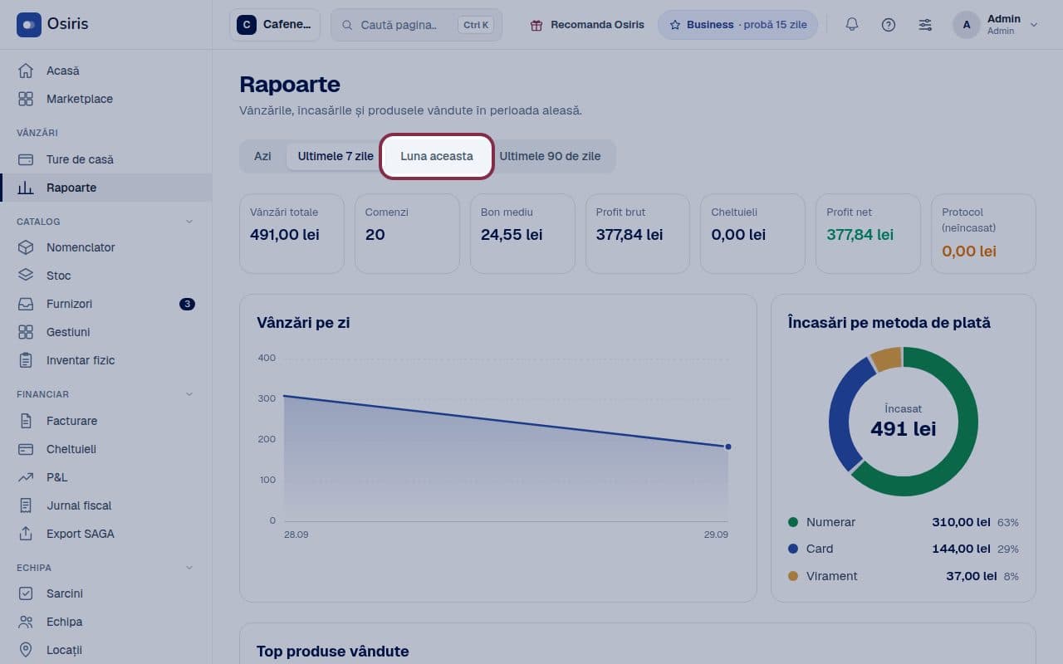
Task: Click the Facturare document icon
Action: [26, 421]
